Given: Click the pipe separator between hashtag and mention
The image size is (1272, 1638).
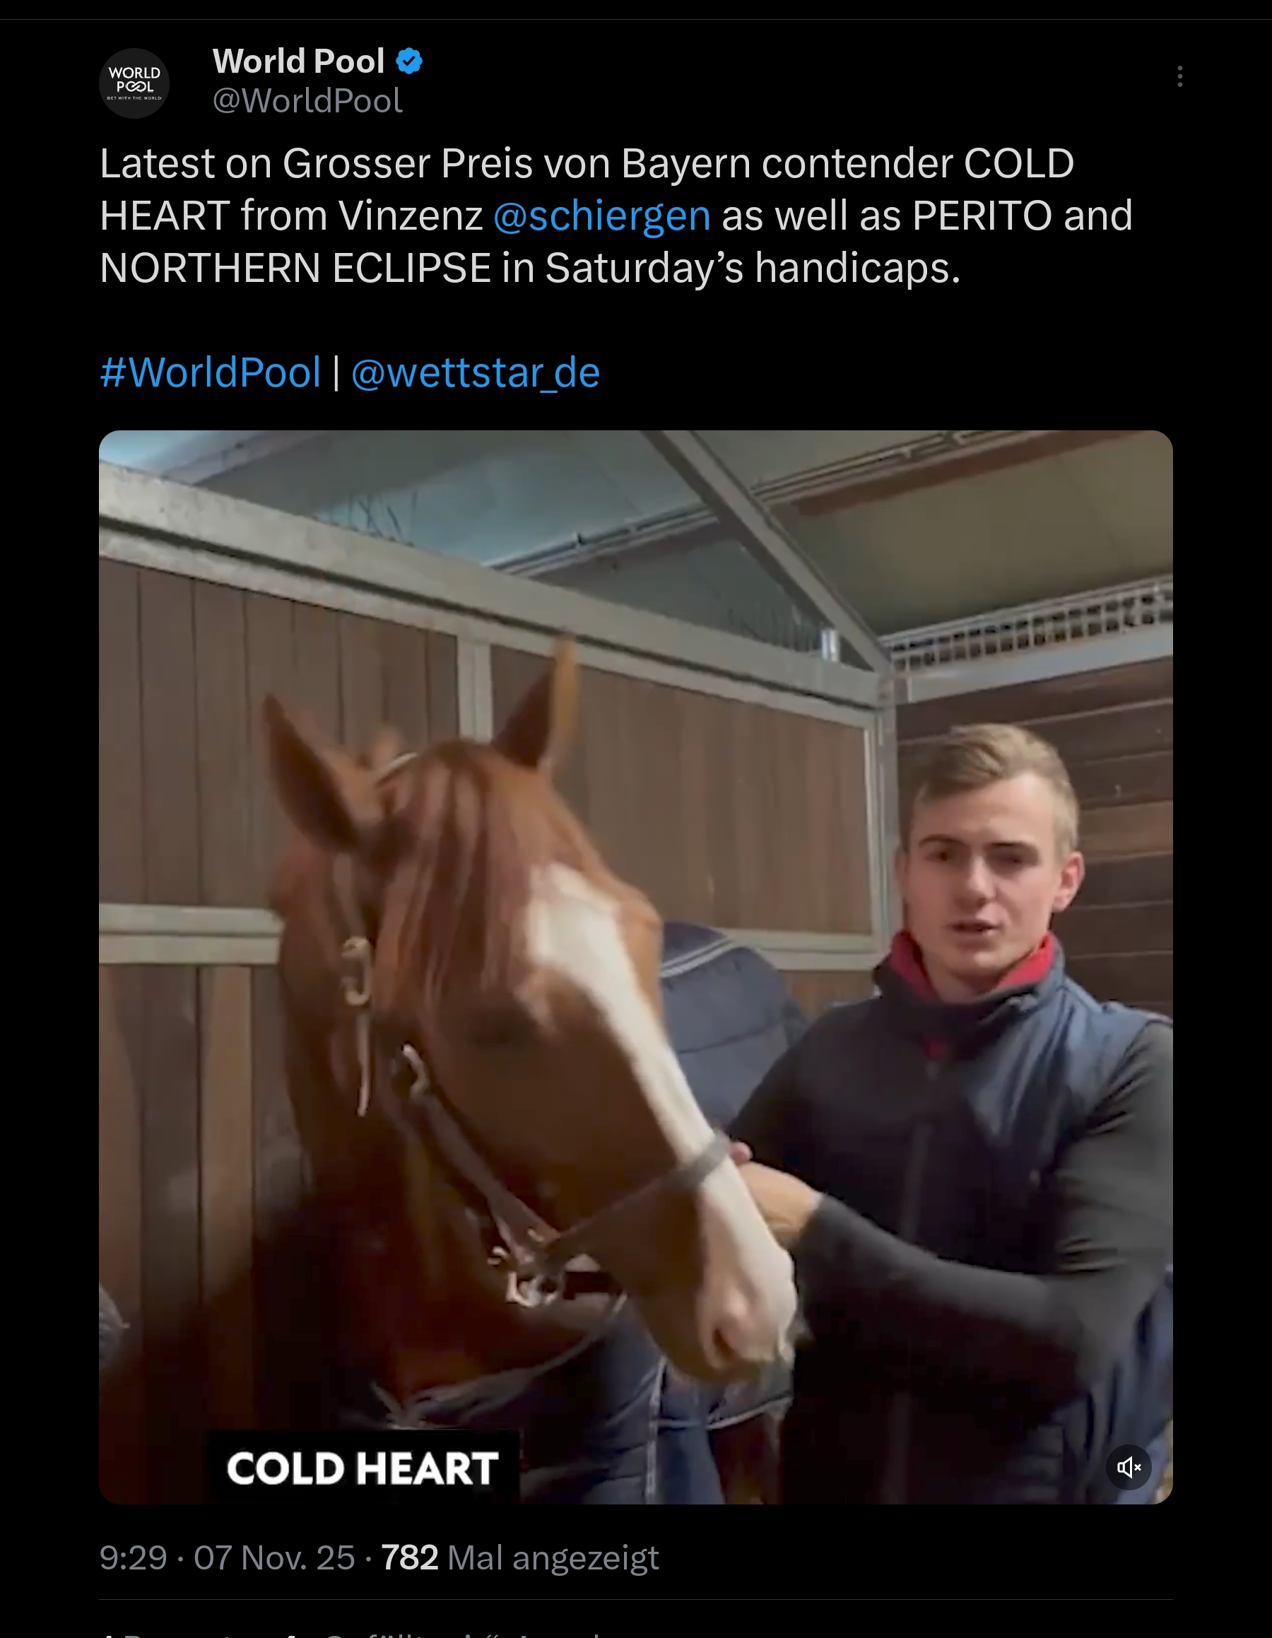Looking at the screenshot, I should 336,372.
